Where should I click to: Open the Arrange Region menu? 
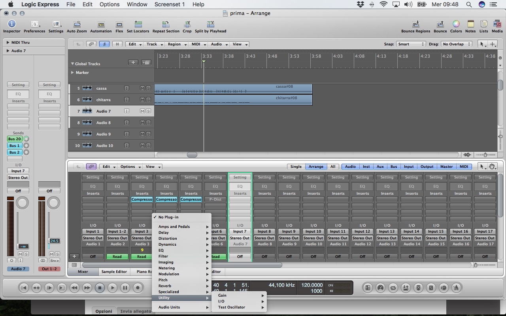tap(176, 44)
